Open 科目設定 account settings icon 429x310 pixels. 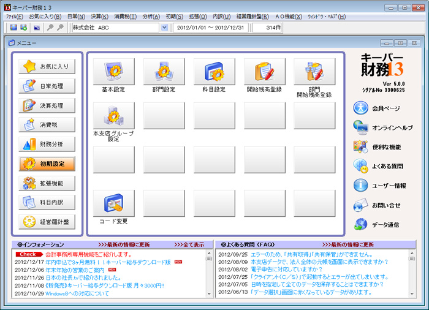tap(214, 72)
